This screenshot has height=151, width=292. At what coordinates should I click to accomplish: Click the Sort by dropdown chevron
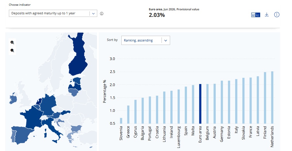click(x=166, y=41)
